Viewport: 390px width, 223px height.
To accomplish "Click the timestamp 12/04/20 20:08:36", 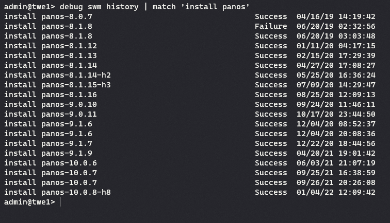I will pos(336,134).
